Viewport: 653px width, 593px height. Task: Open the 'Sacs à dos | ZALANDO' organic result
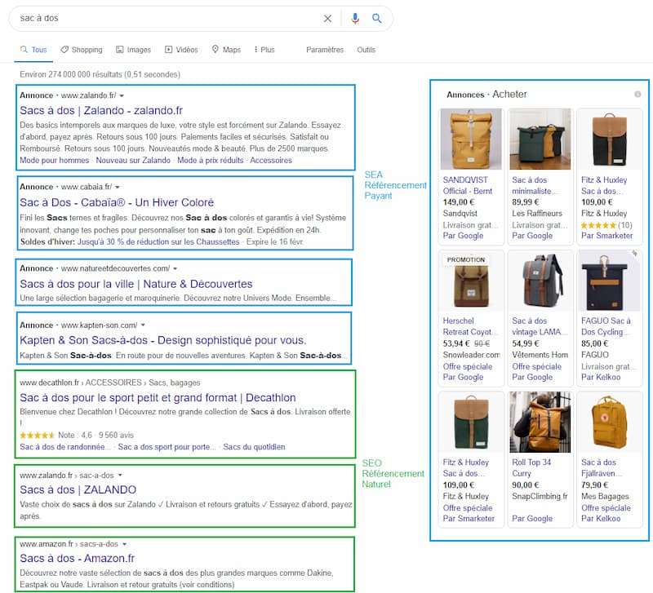tap(78, 489)
